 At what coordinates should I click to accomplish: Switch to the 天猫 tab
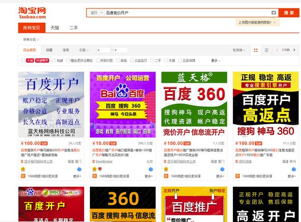[55, 28]
